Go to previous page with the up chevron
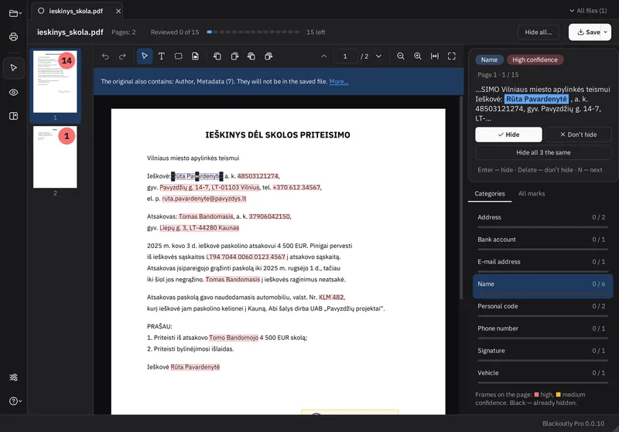Image resolution: width=619 pixels, height=432 pixels. (323, 56)
